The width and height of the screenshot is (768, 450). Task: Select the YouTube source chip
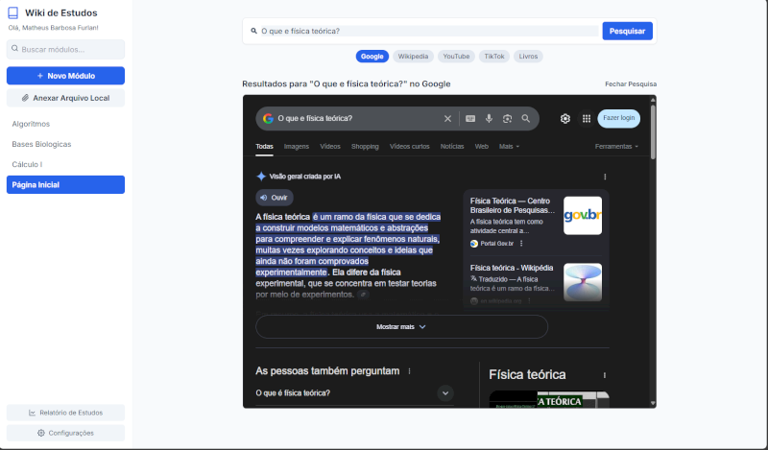coord(456,57)
